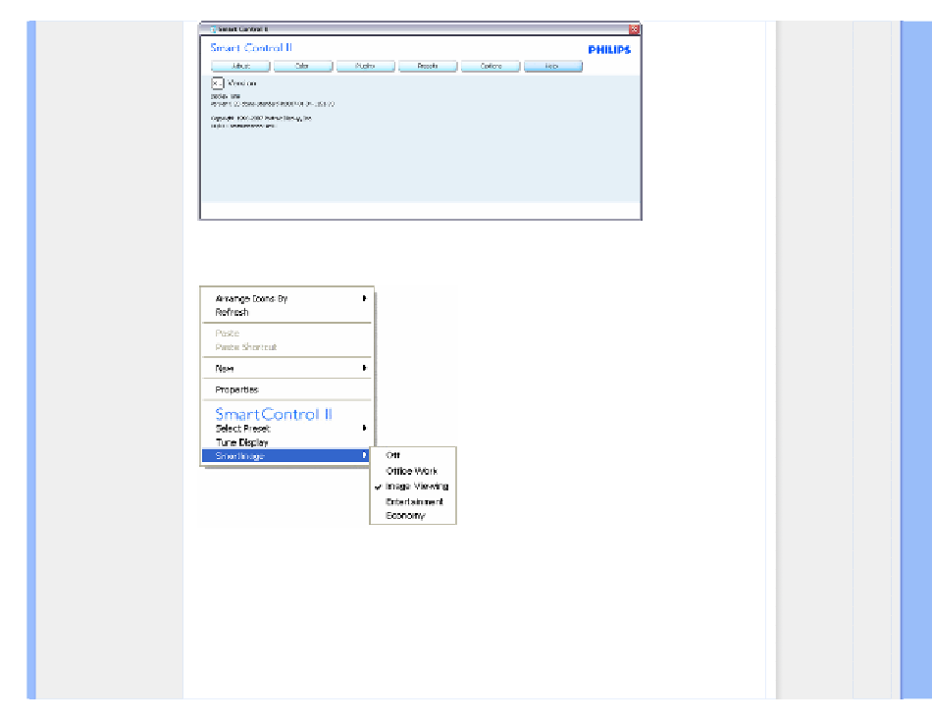Open the Help tab in SmartControl II

coord(552,66)
